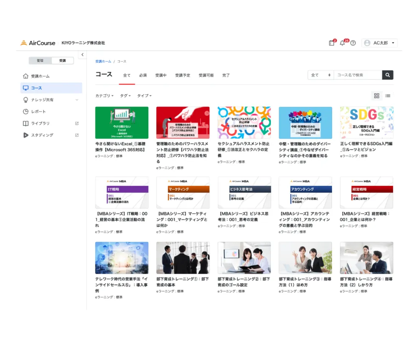
Task: Collapse the sidebar with arrow icon
Action: [x=82, y=55]
